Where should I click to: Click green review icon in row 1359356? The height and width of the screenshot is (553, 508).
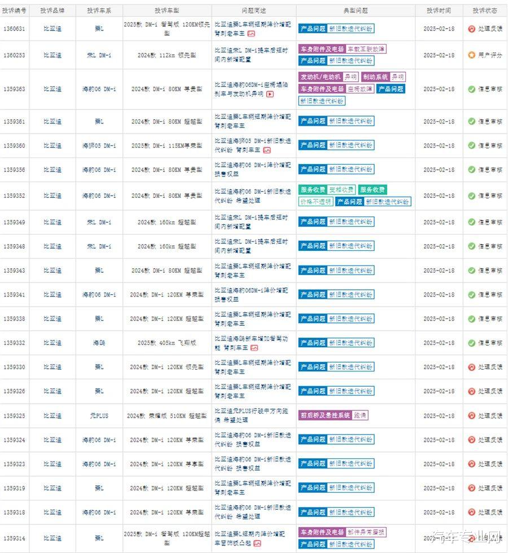tap(471, 170)
